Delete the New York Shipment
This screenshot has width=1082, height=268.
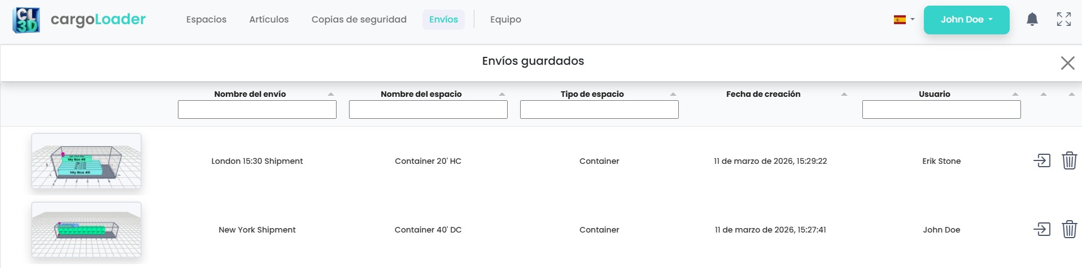coord(1069,230)
